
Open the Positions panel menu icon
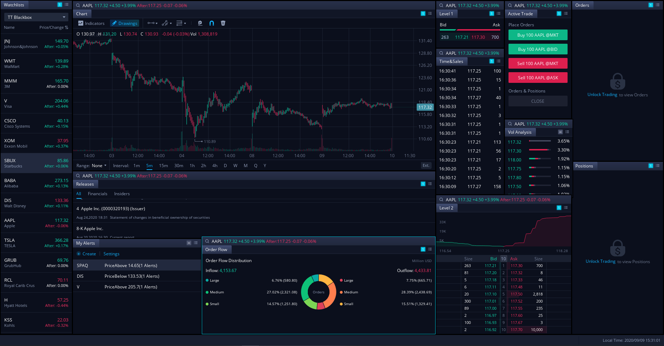point(658,166)
